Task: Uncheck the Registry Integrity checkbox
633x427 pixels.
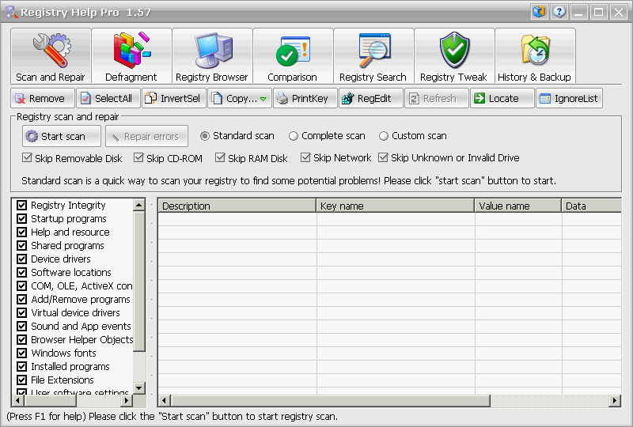Action: pyautogui.click(x=22, y=206)
